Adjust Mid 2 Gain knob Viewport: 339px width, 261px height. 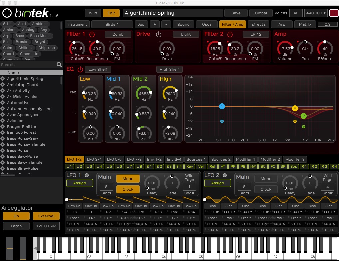click(x=144, y=133)
